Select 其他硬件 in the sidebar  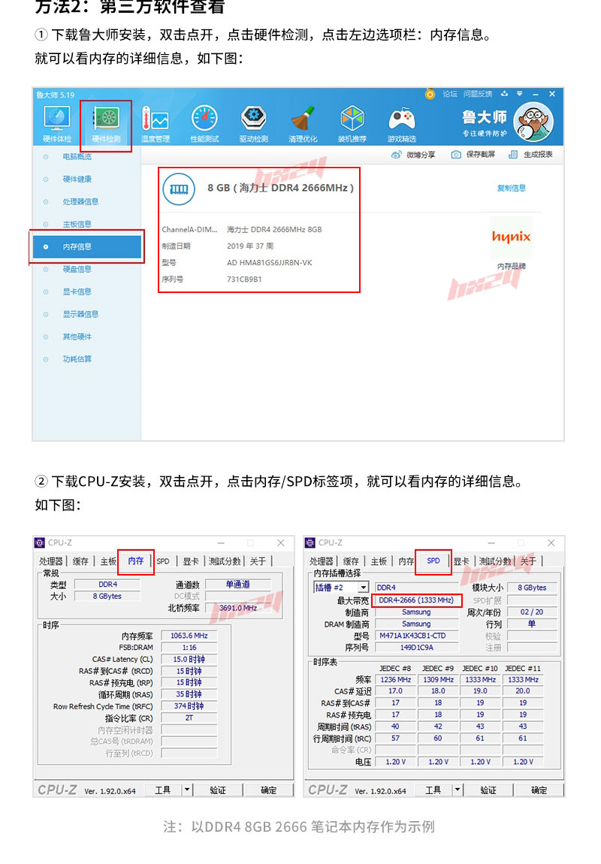[77, 337]
